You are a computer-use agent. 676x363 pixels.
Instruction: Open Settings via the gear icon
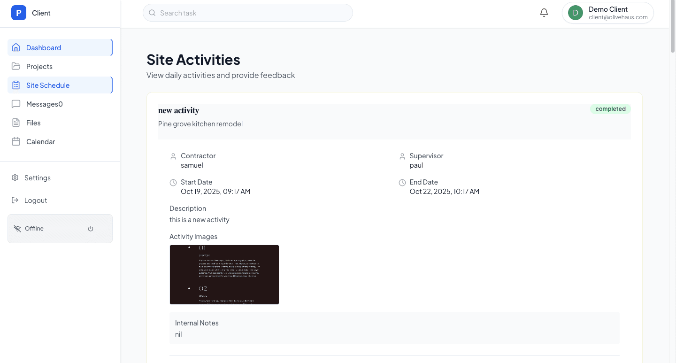(x=15, y=178)
